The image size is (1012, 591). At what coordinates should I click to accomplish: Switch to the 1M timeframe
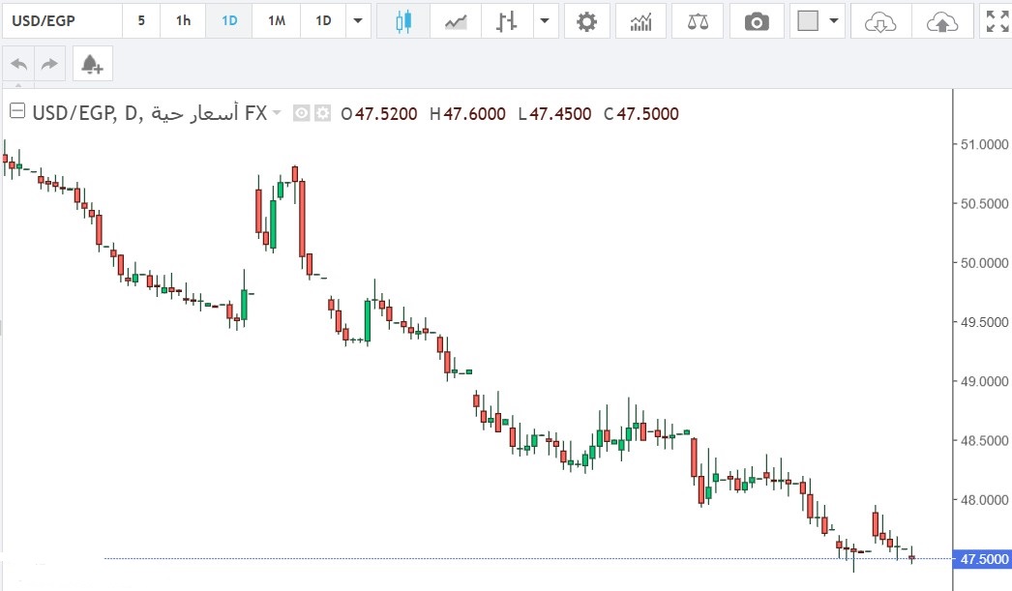(x=276, y=20)
